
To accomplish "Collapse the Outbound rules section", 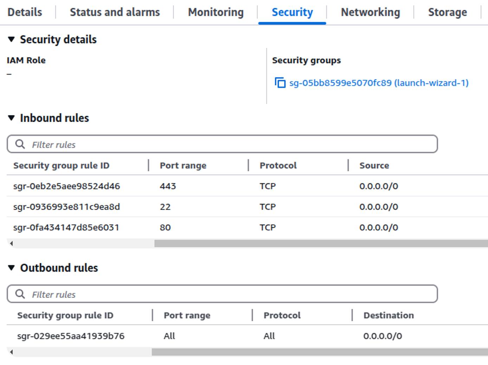I will 11,268.
